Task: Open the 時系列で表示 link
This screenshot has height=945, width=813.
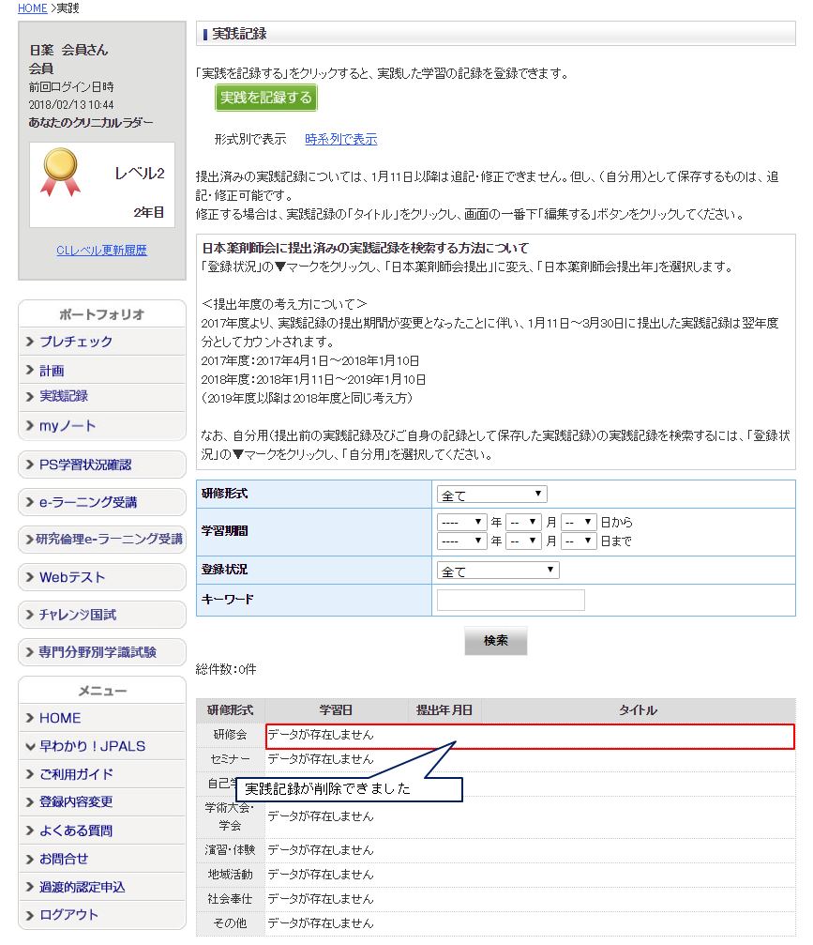Action: (340, 139)
